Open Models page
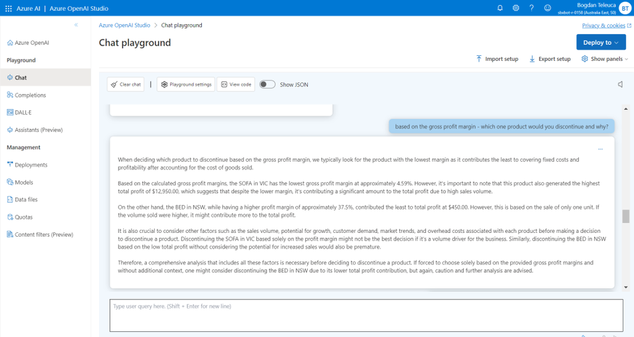634x337 pixels. [20, 182]
